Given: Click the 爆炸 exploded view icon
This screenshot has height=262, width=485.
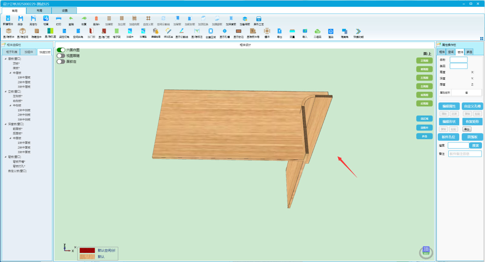Looking at the screenshot, I should point(267,31).
